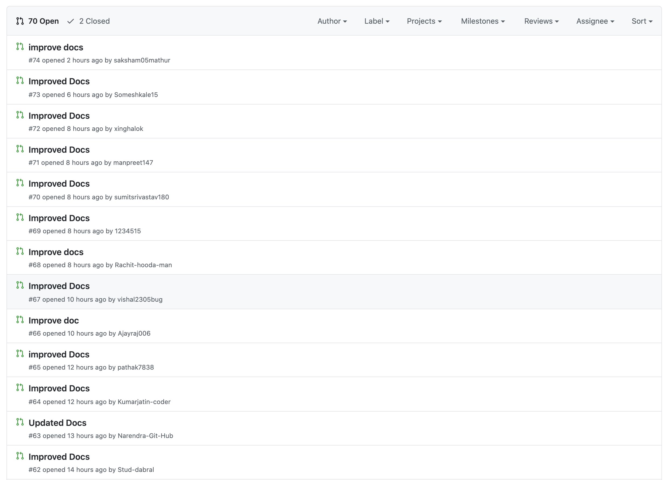Open the Updated Docs pull request #63
This screenshot has width=669, height=480.
pos(57,423)
